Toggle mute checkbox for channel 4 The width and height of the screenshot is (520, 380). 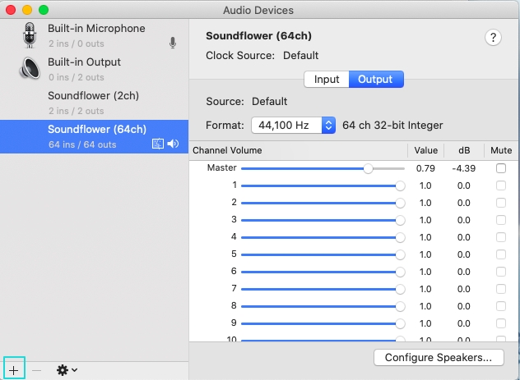point(501,237)
